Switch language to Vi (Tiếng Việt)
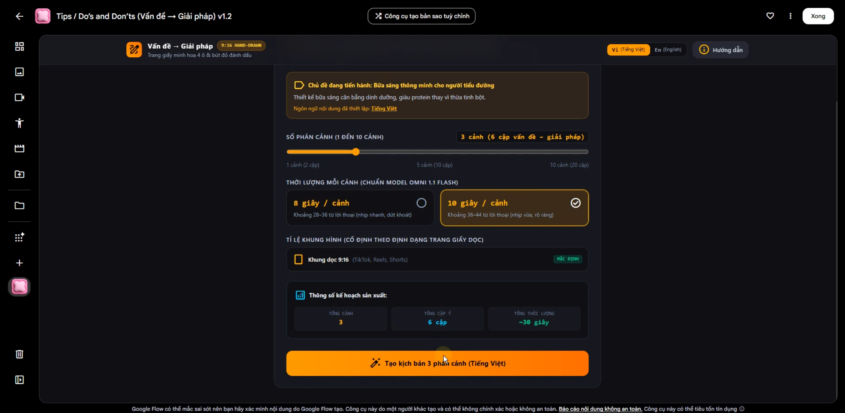The height and width of the screenshot is (413, 845). [628, 50]
